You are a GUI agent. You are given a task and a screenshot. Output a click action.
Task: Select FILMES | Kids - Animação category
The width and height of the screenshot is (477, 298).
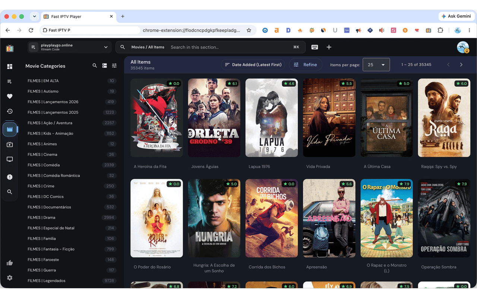pyautogui.click(x=71, y=133)
